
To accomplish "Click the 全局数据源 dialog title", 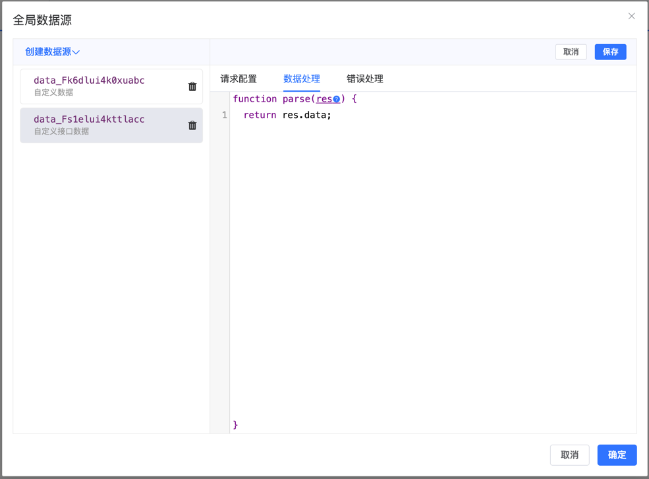I will click(42, 20).
